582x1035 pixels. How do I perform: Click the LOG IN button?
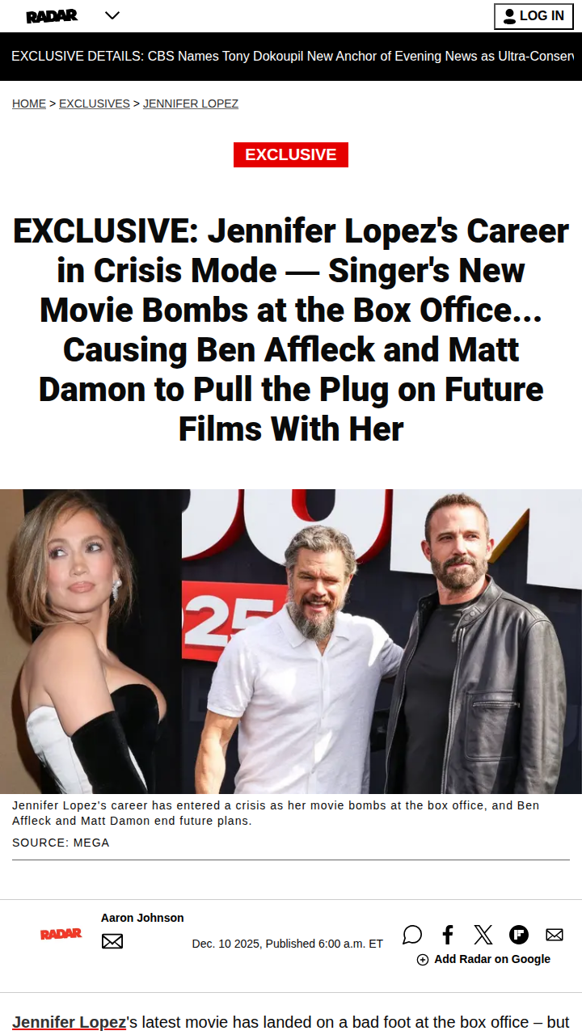coord(533,16)
